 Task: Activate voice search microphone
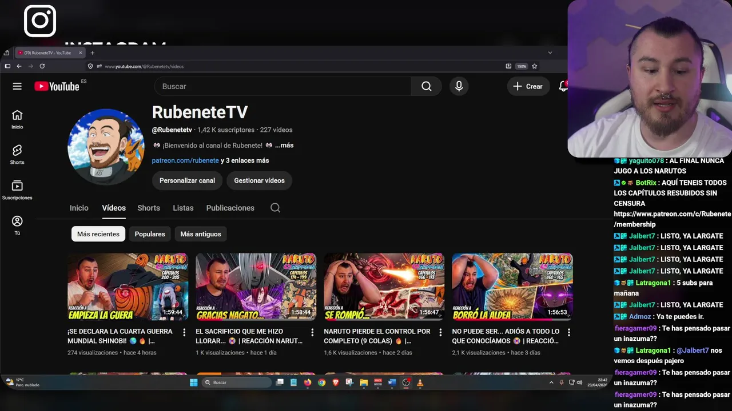pyautogui.click(x=459, y=86)
